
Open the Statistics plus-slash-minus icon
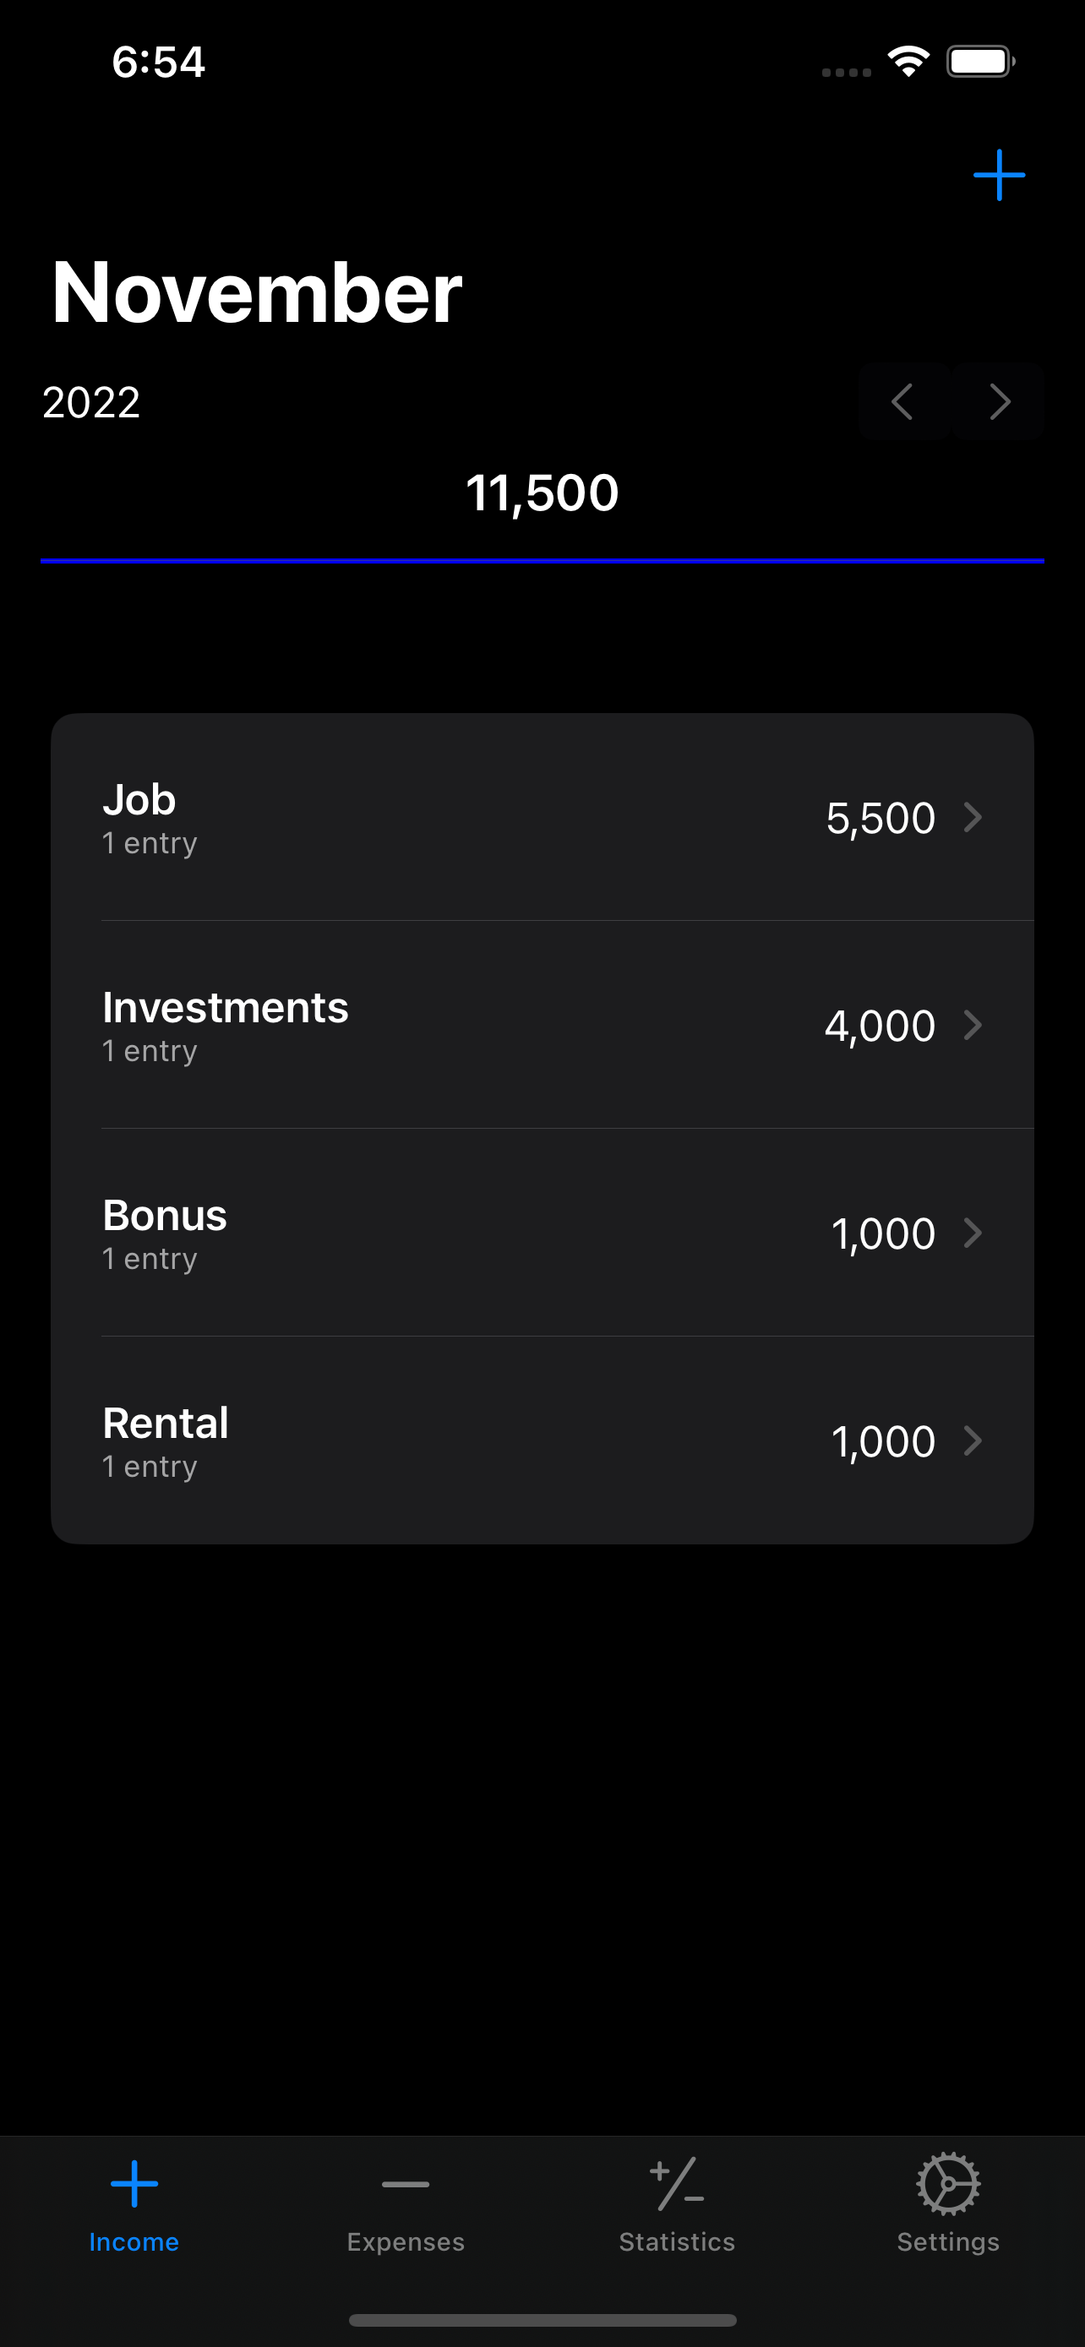tap(677, 2183)
